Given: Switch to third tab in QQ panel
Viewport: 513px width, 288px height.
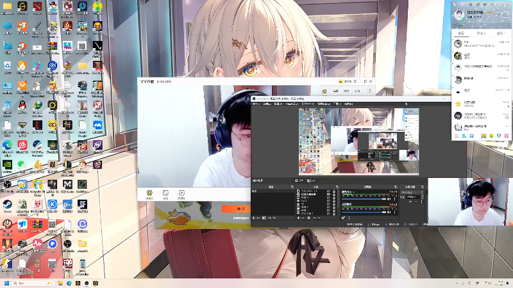Looking at the screenshot, I should (501, 33).
